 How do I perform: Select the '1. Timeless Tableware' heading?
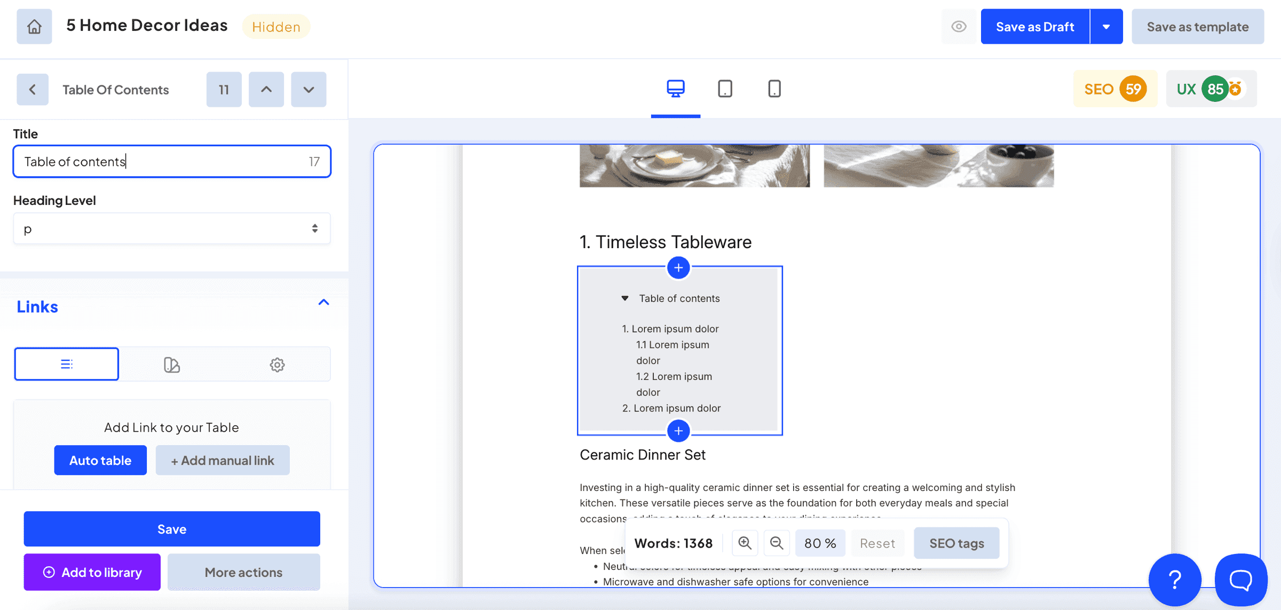click(666, 242)
